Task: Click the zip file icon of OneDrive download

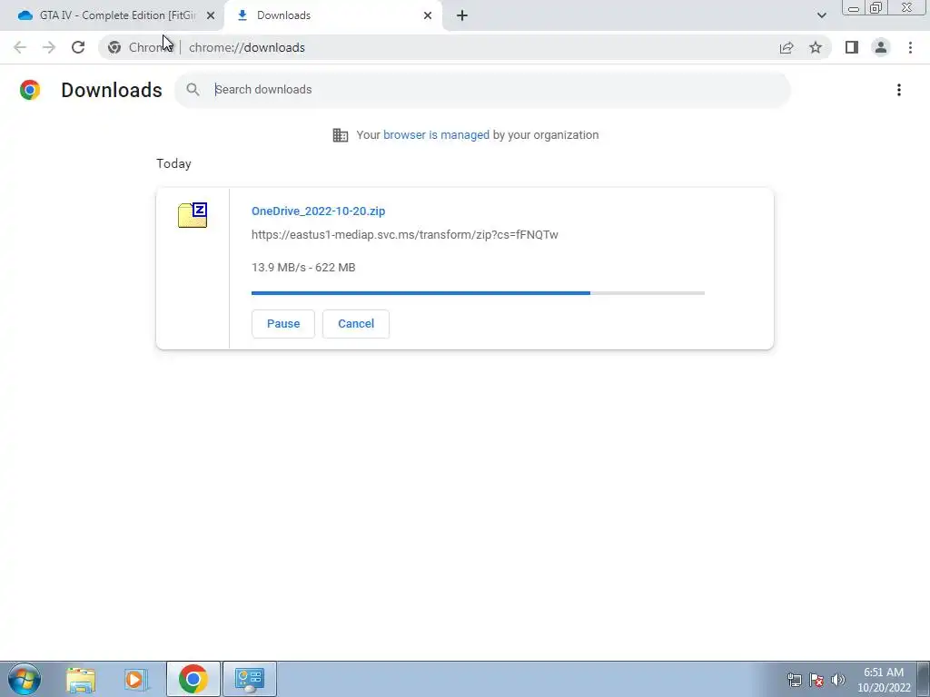Action: (x=193, y=215)
